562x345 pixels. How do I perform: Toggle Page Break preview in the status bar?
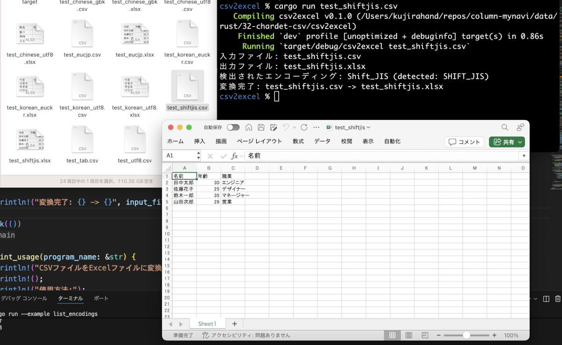pos(425,335)
